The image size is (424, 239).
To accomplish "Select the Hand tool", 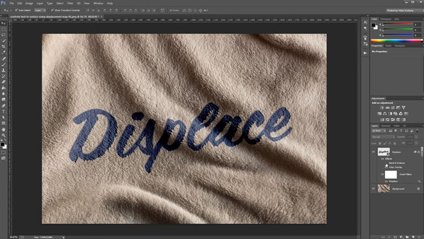I will click(3, 129).
